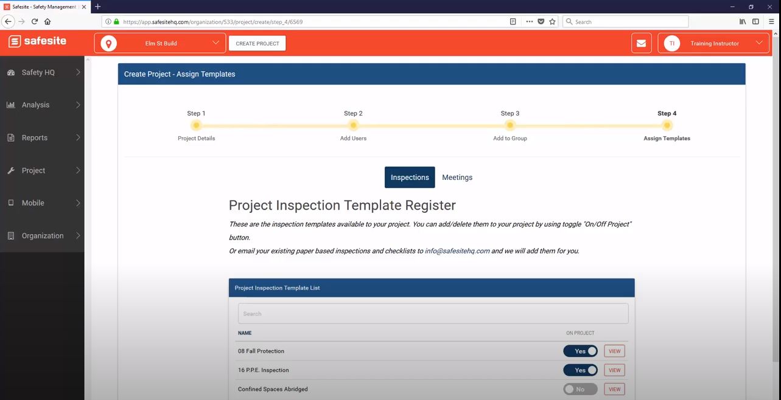Switch to the Inspections tab
This screenshot has width=781, height=400.
pos(410,178)
